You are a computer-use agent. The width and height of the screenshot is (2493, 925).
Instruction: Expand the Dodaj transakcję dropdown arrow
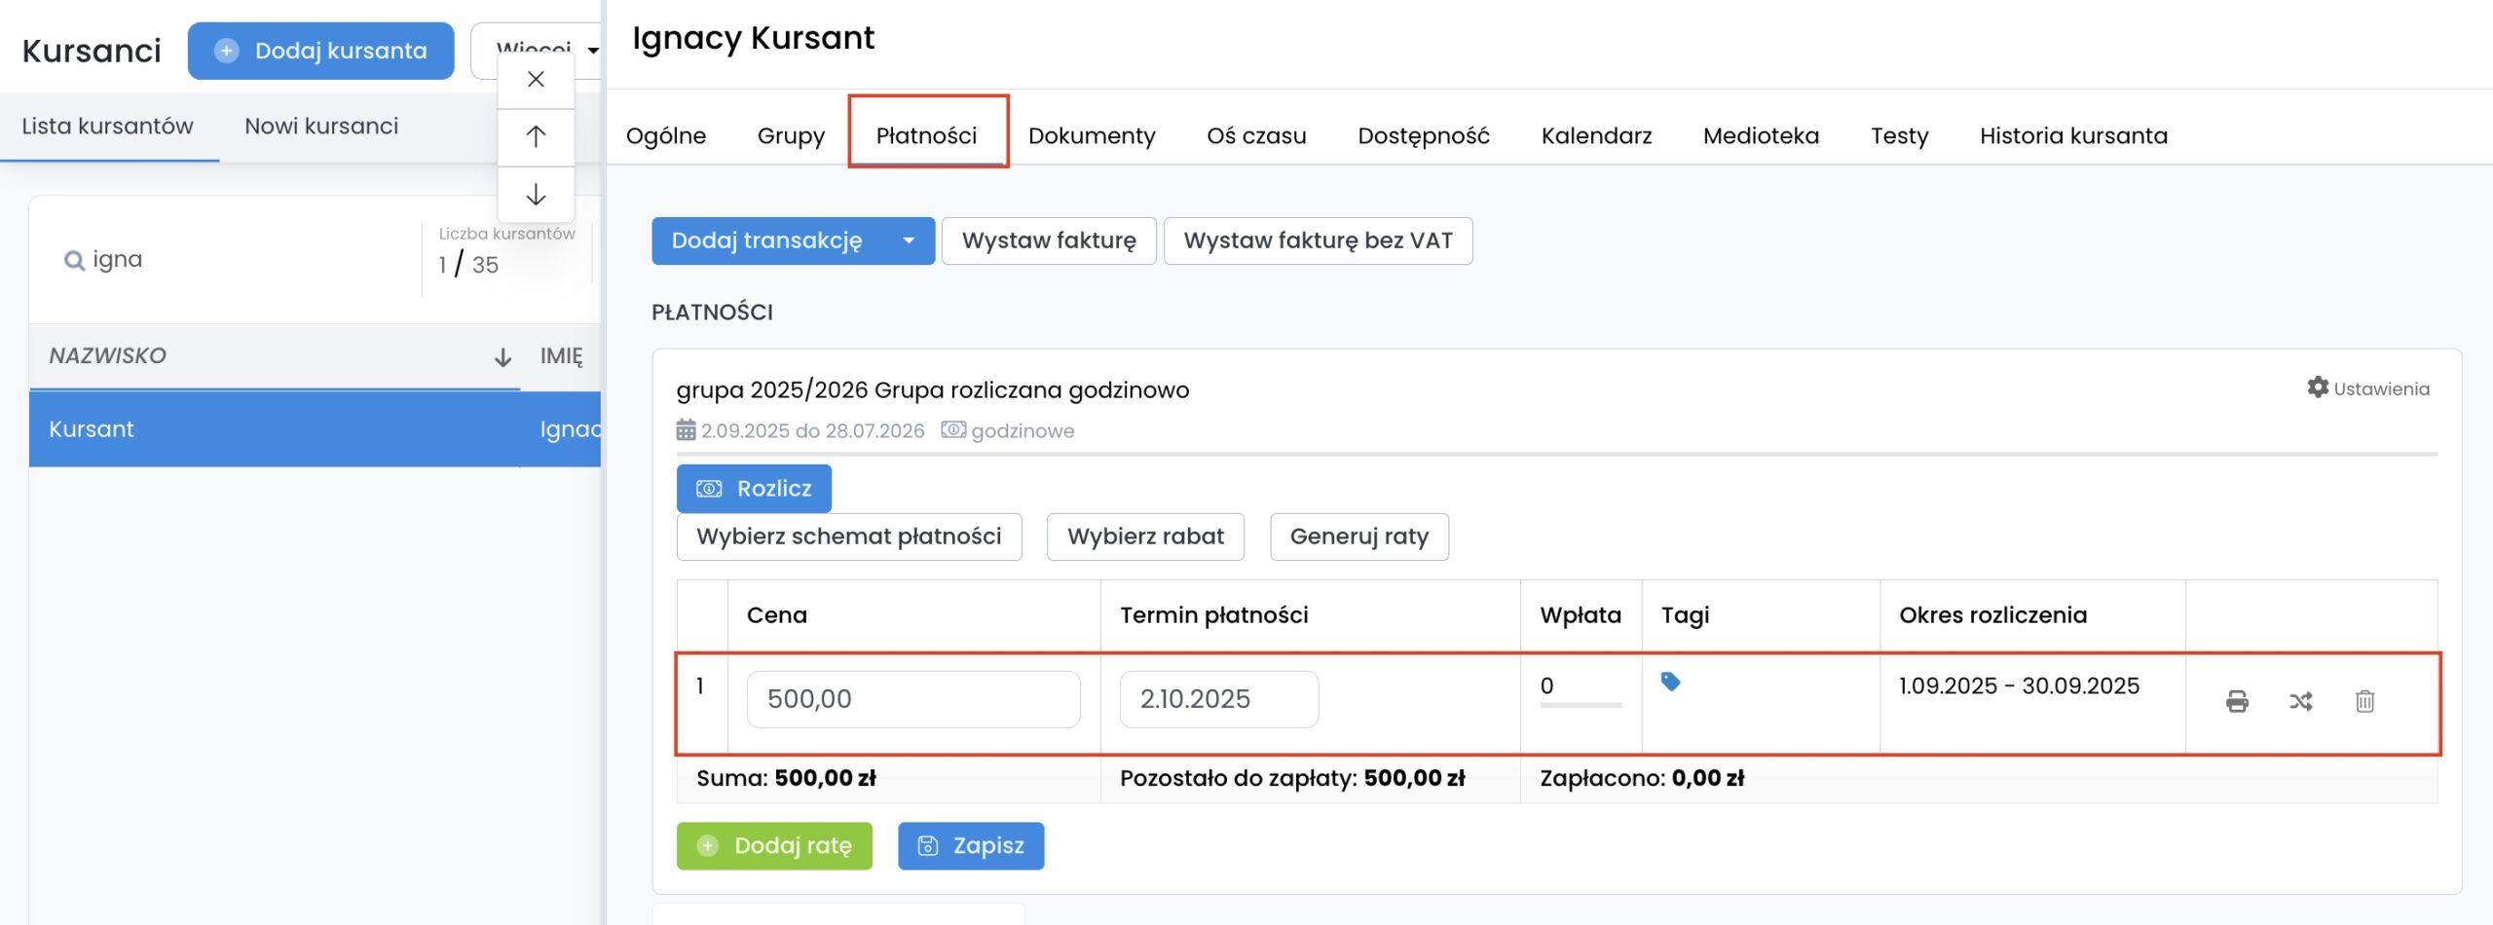(x=909, y=240)
